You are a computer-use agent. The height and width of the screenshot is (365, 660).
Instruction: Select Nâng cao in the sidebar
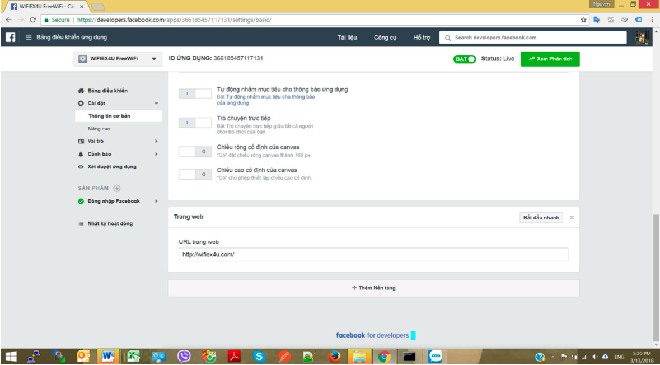click(99, 129)
